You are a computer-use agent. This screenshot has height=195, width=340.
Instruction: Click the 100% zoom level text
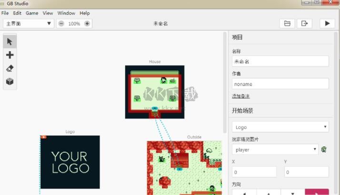(x=74, y=24)
